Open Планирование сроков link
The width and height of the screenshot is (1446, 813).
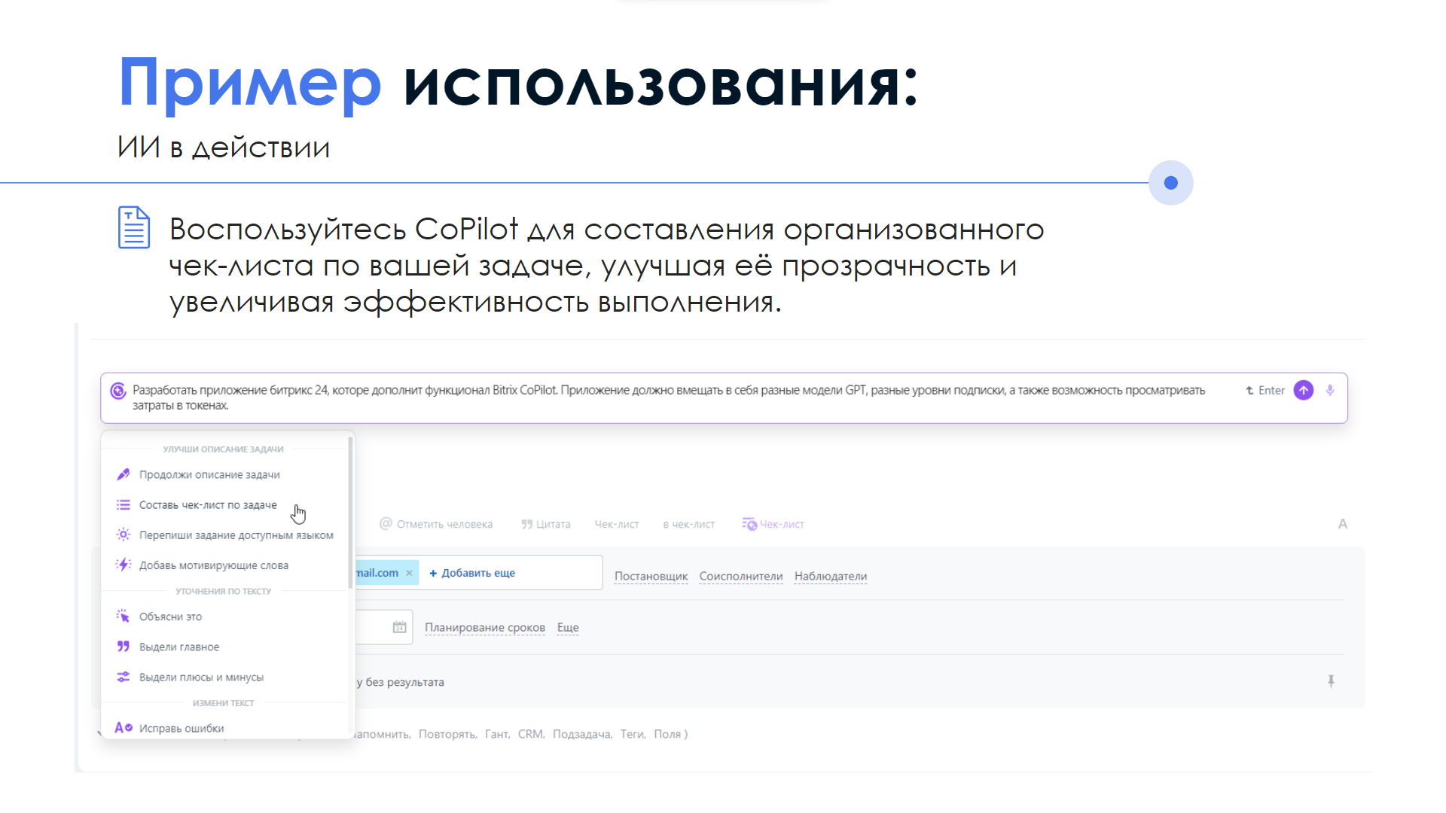click(x=484, y=627)
